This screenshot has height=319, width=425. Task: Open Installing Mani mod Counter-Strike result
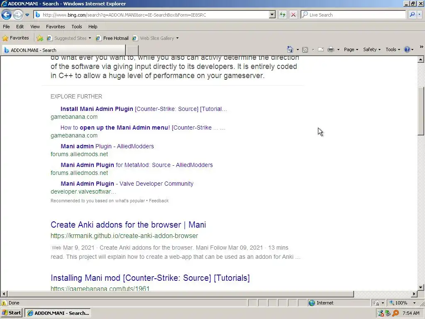(150, 278)
